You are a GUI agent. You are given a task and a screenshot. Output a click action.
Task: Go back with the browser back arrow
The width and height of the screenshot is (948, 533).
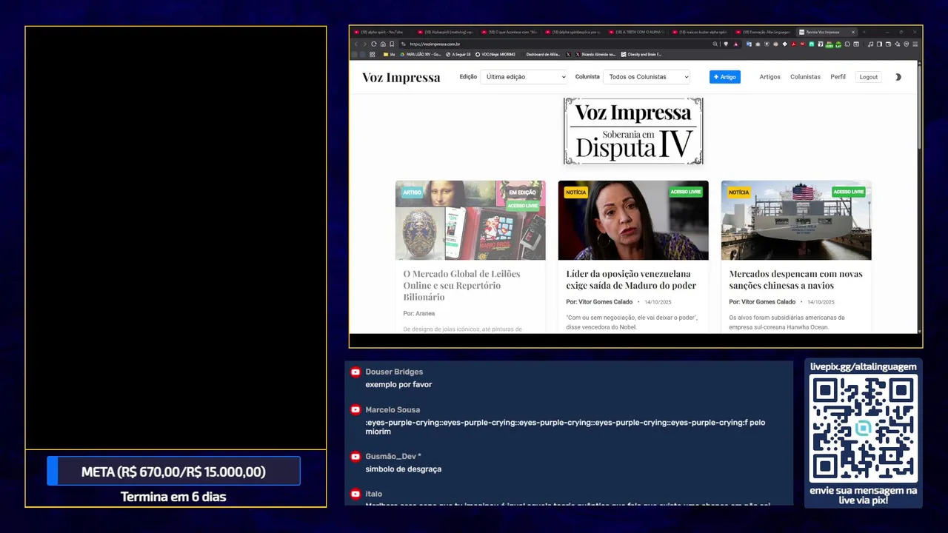tap(356, 44)
